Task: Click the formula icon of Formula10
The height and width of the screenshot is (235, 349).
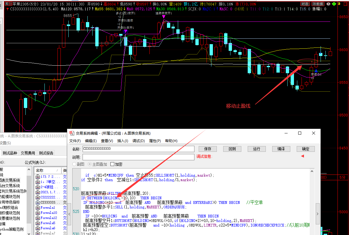Action: 38,213
